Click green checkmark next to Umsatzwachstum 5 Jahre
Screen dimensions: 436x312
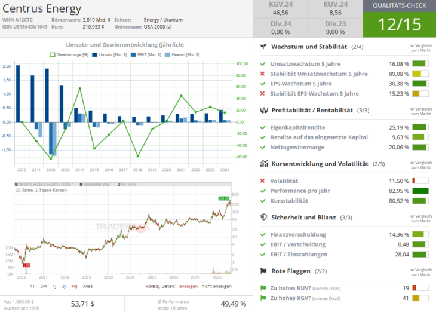click(x=263, y=64)
